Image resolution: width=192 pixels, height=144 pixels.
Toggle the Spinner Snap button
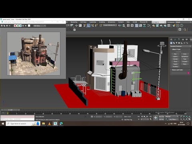(96, 25)
